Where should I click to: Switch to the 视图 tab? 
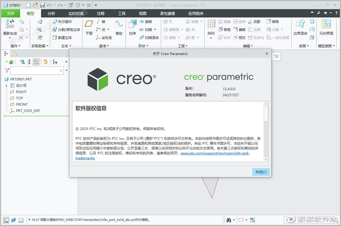point(143,13)
